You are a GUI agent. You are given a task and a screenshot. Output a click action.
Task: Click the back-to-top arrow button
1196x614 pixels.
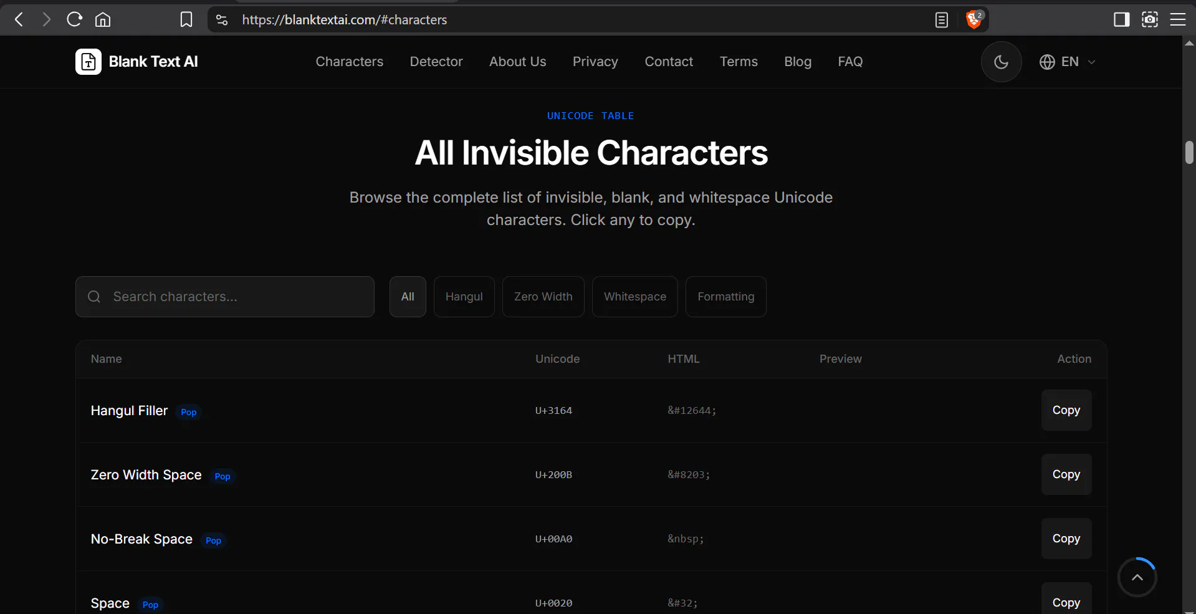1137,577
